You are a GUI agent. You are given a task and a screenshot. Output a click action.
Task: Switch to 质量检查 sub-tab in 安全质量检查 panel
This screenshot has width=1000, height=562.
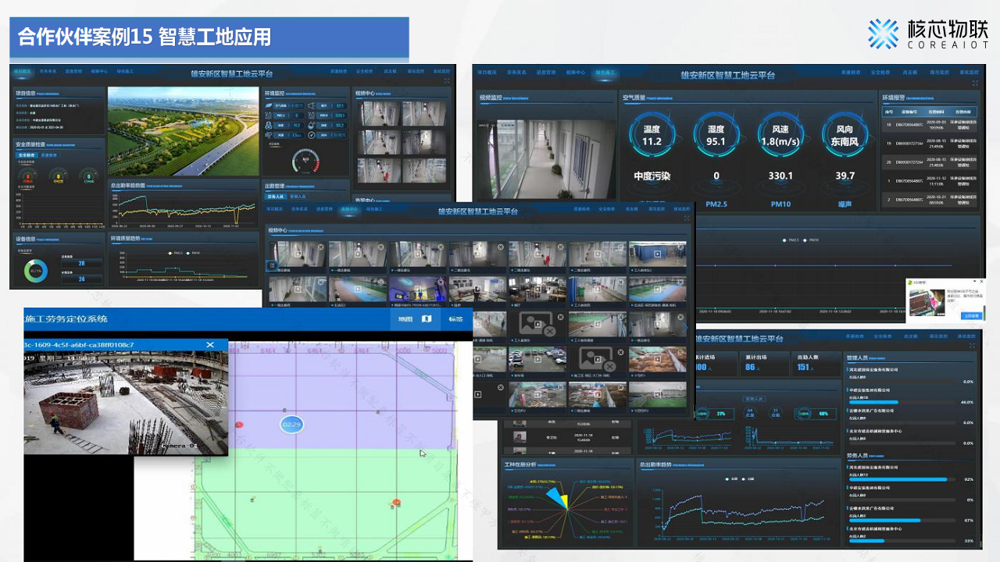pos(49,155)
